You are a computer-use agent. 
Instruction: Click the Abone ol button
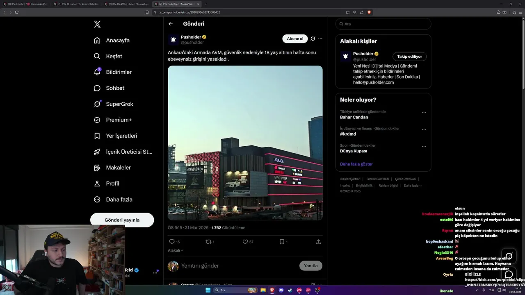(x=295, y=39)
